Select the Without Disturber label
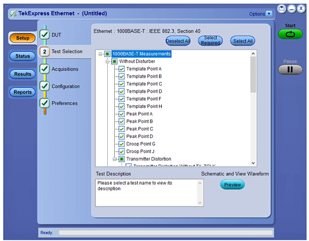Image resolution: width=309 pixels, height=241 pixels. (137, 61)
